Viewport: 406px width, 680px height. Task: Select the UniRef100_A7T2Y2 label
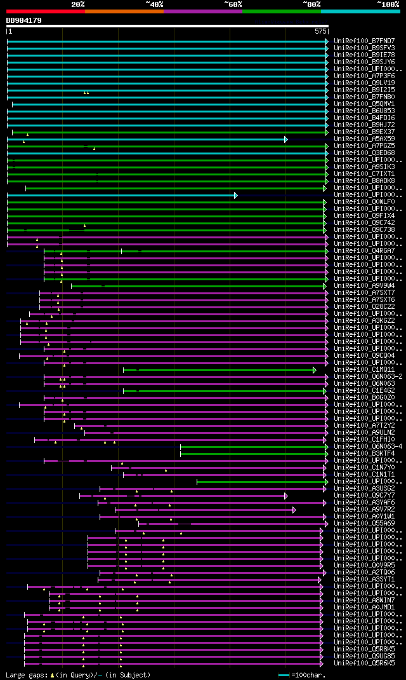(364, 426)
